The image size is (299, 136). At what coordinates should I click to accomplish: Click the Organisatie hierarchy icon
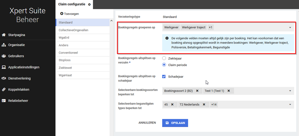coord(4,45)
